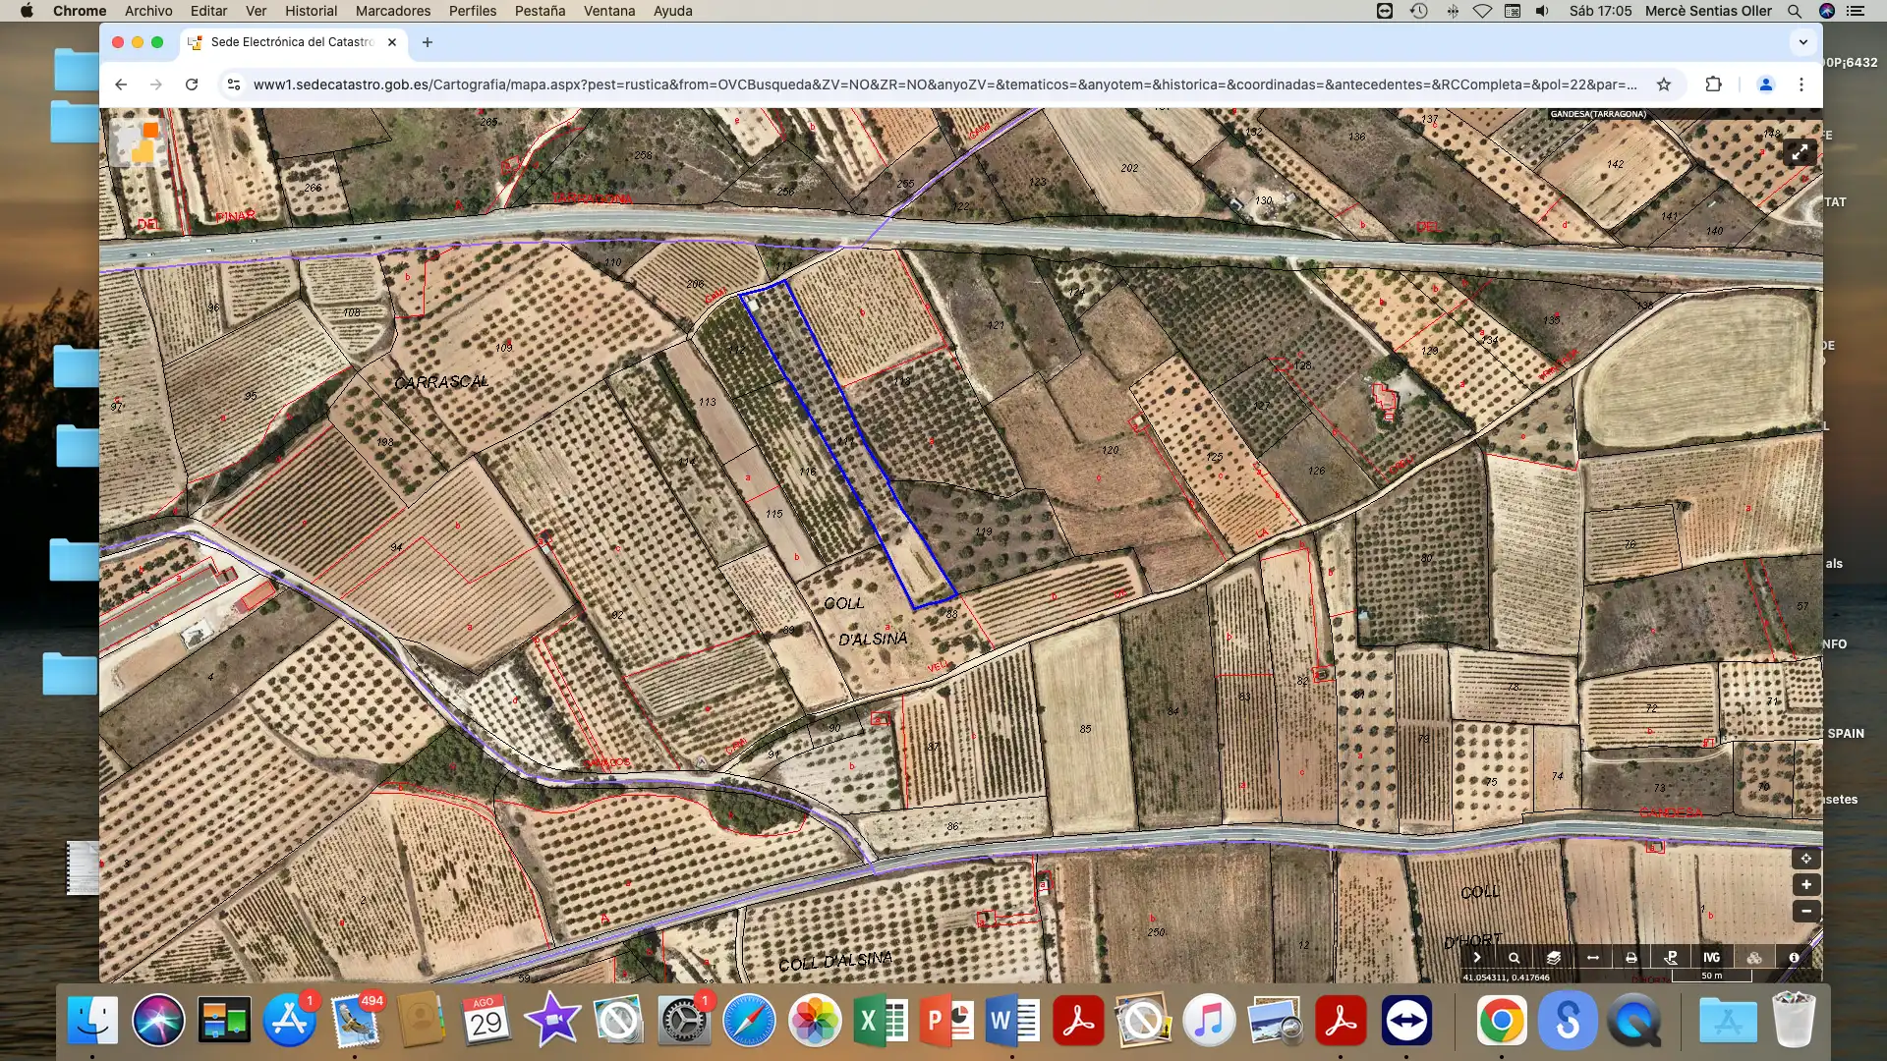Open the Ayuda menu
This screenshot has width=1887, height=1061.
coord(673,11)
